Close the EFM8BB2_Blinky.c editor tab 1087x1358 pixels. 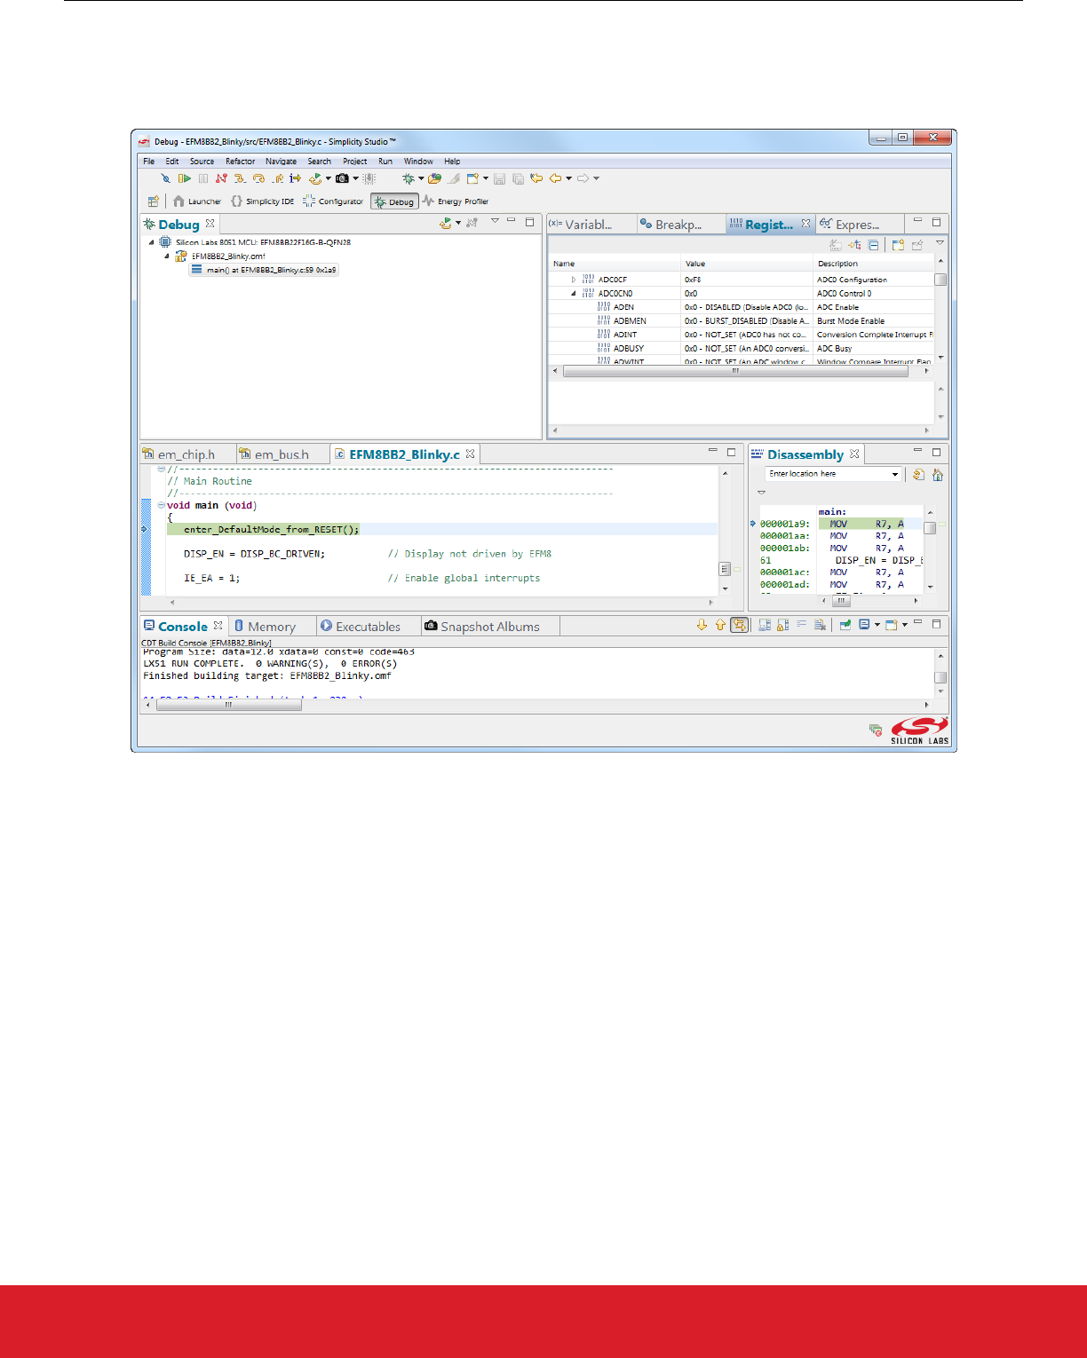coord(471,454)
